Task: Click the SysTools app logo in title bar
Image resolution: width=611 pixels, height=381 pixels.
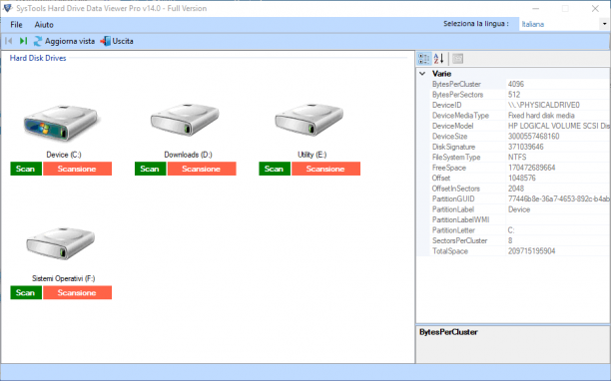Action: (x=7, y=8)
